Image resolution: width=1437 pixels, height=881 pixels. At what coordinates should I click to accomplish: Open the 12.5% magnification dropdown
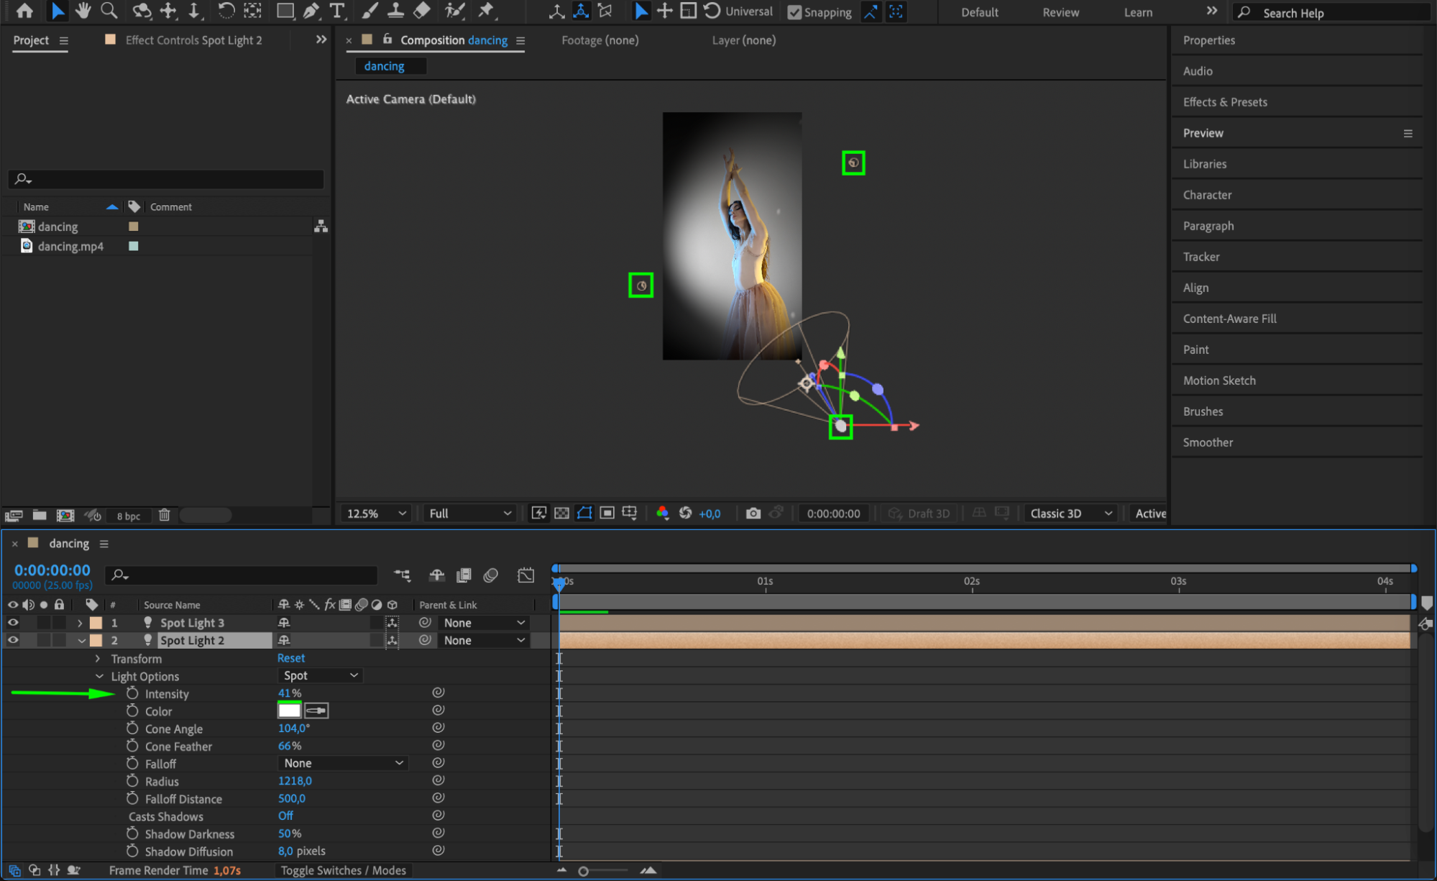tap(376, 513)
